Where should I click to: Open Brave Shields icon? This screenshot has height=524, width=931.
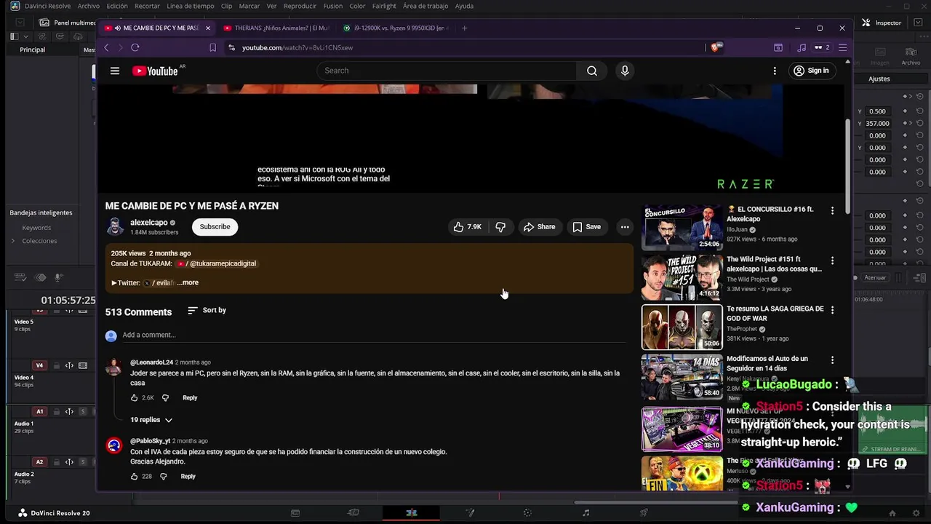point(716,47)
